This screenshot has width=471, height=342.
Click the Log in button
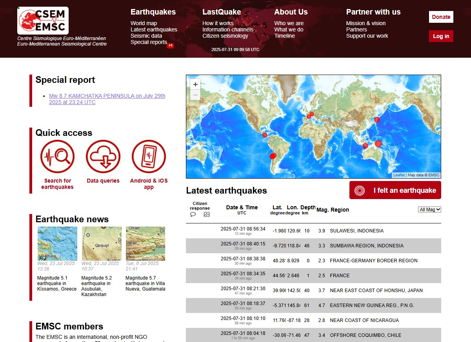coord(441,36)
